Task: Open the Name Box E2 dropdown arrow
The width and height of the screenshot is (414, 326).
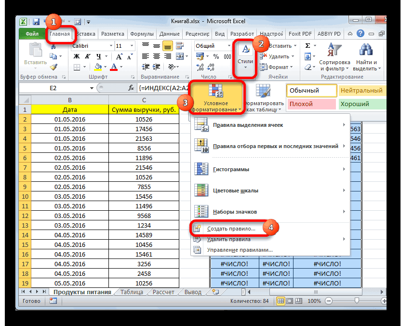Action: coord(92,88)
